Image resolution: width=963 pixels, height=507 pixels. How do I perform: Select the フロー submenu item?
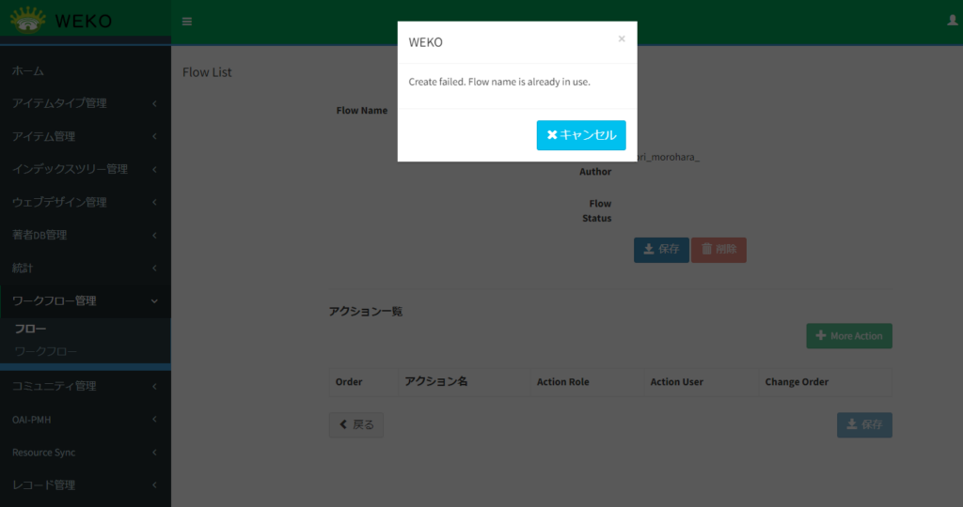pos(30,329)
